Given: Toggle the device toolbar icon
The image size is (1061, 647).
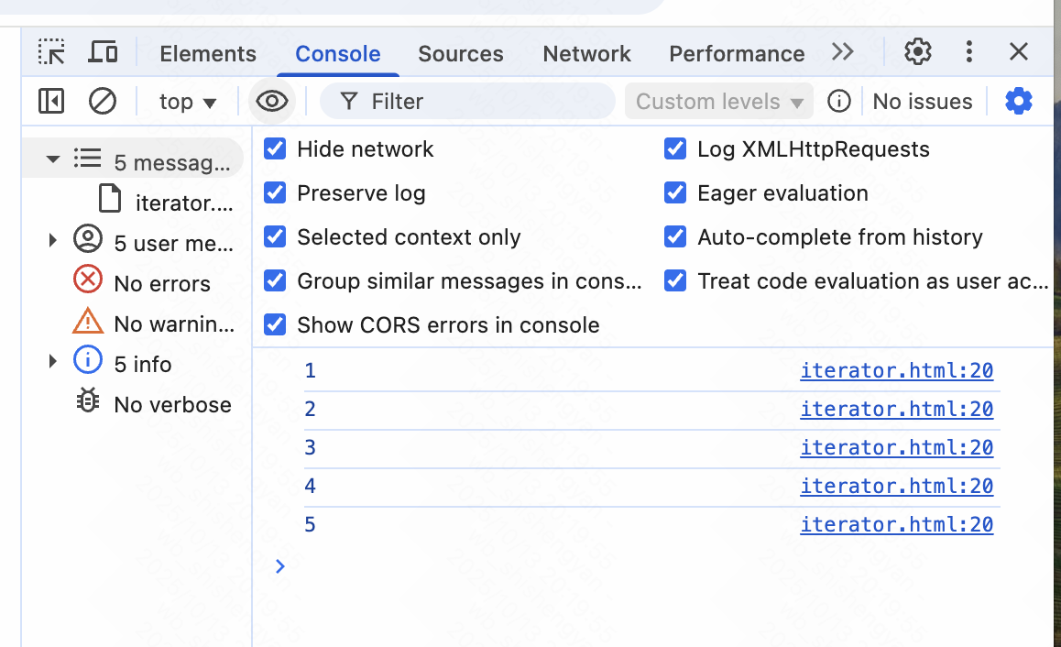Looking at the screenshot, I should (103, 52).
